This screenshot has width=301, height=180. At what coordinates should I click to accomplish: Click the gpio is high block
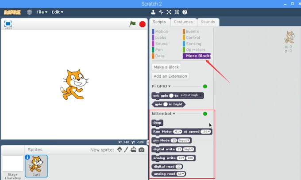pos(169,104)
